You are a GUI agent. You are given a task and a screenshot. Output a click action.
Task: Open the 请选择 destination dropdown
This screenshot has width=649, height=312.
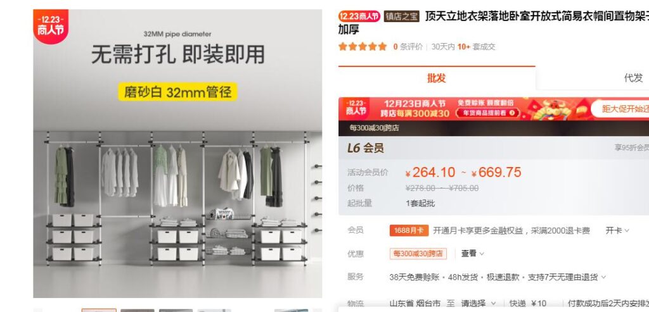click(x=479, y=304)
